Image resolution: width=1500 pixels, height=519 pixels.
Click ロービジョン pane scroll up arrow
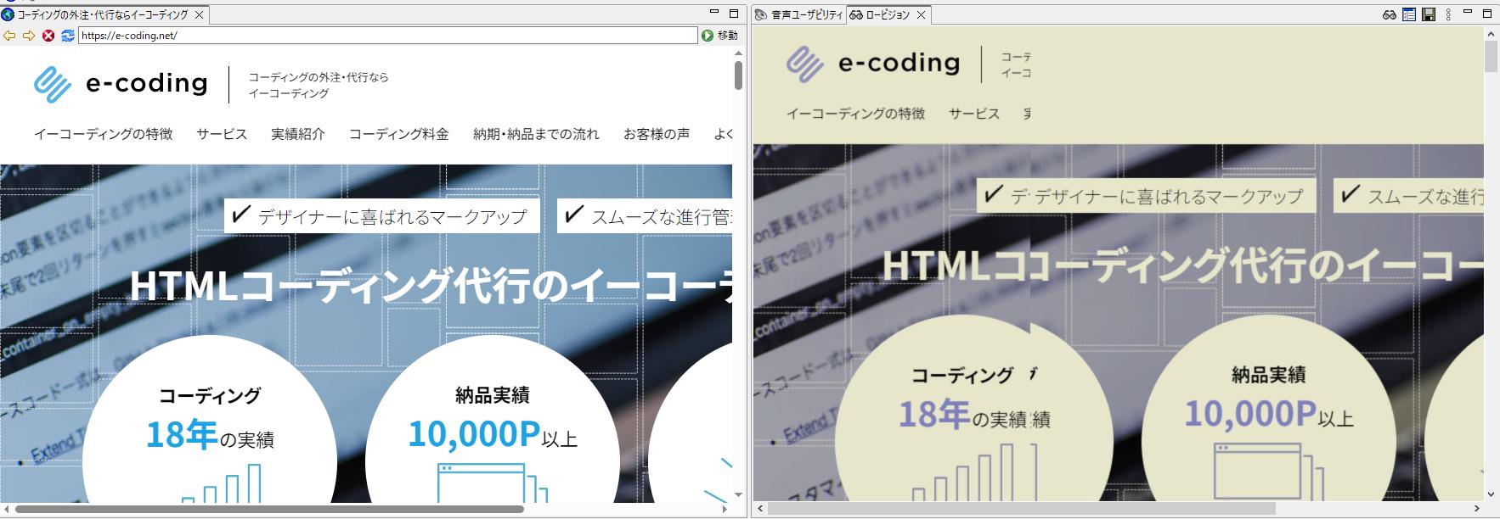click(1491, 33)
